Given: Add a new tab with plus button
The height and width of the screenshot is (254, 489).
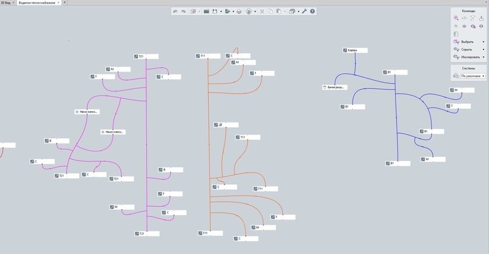Looking at the screenshot, I should point(65,2).
